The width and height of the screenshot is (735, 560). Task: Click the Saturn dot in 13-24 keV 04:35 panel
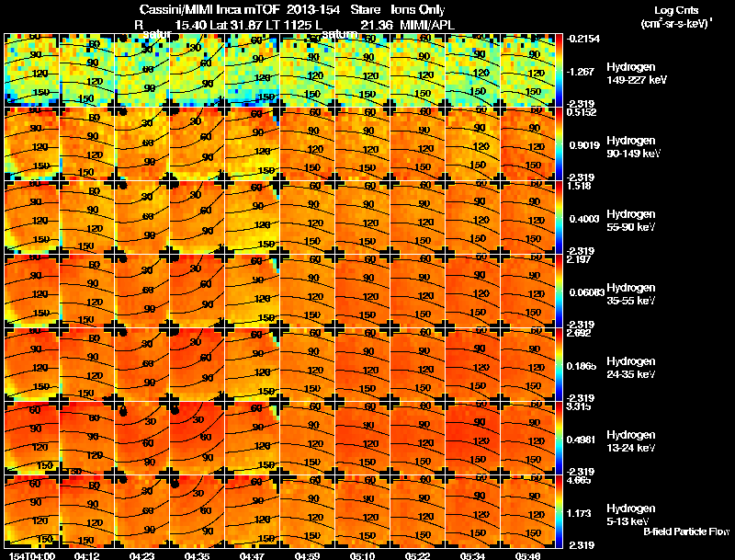click(x=175, y=410)
